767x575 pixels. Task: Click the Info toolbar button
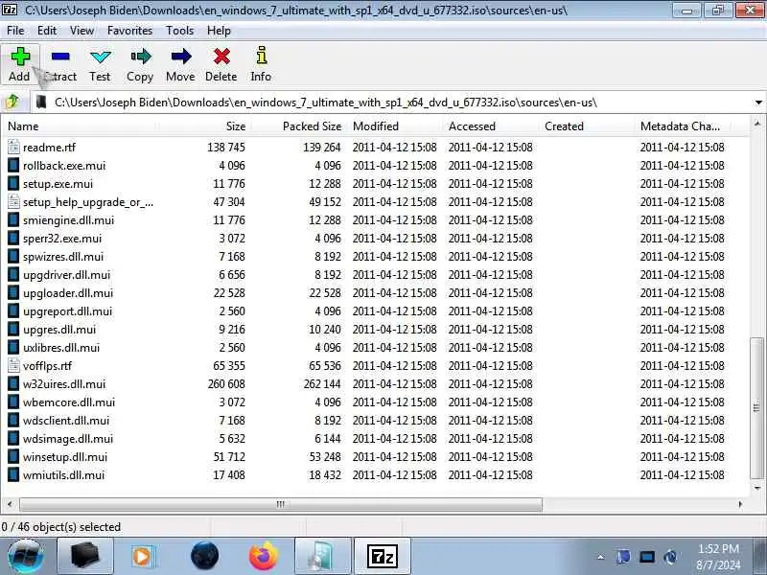pos(261,64)
